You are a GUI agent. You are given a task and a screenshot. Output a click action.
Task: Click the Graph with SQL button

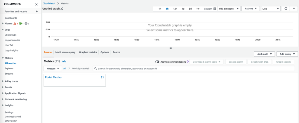coord(260,62)
